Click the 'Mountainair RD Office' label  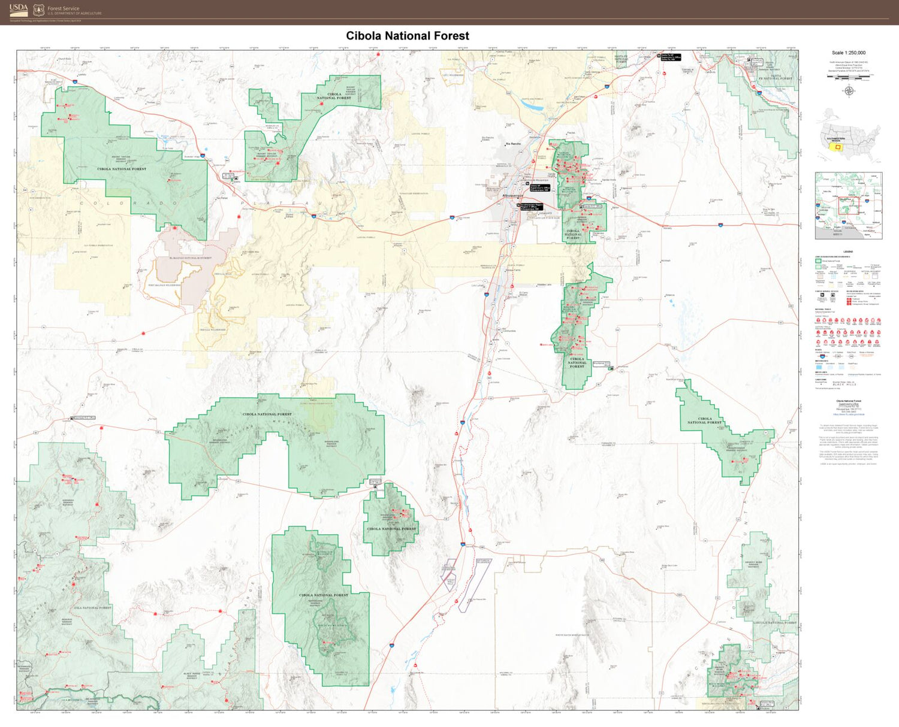[601, 364]
